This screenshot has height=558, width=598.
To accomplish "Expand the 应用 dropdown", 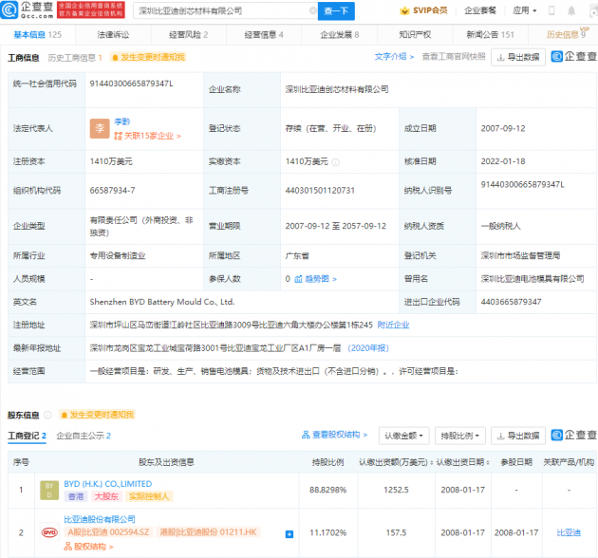I will coord(524,10).
